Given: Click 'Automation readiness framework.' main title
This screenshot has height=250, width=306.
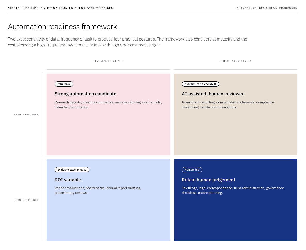Looking at the screenshot, I should point(63,27).
